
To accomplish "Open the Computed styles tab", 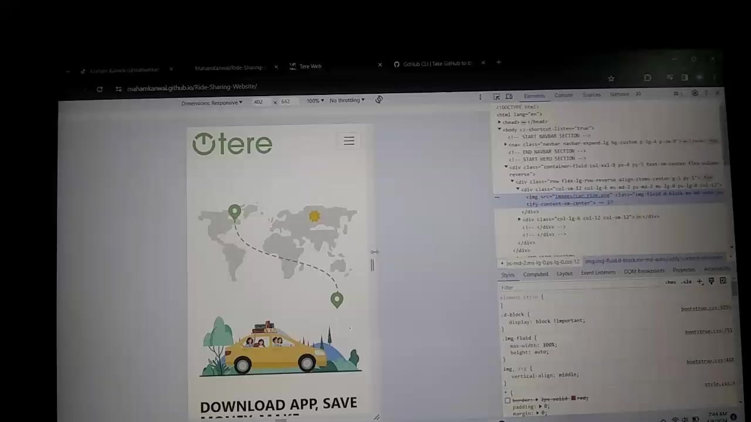I will [x=536, y=274].
